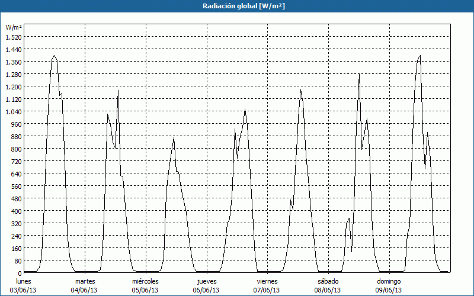The height and width of the screenshot is (296, 474).
Task: Click the 09/06/13 date label
Action: [389, 290]
